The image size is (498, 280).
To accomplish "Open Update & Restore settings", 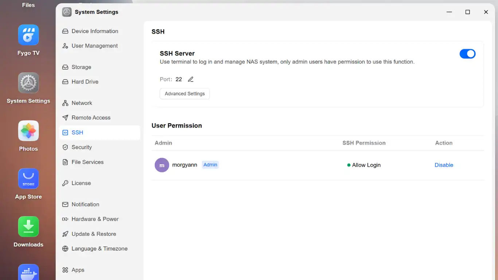I will [x=100, y=234].
